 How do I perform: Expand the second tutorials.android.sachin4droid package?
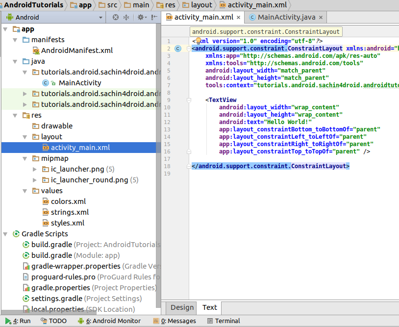[25, 94]
